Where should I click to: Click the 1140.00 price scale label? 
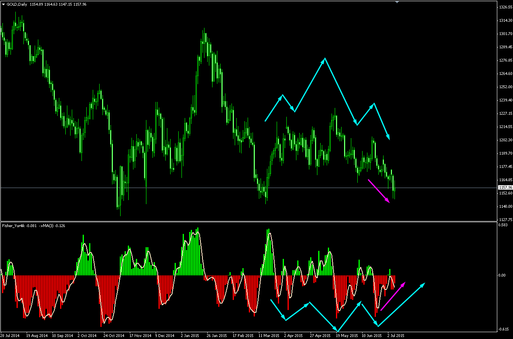point(505,207)
